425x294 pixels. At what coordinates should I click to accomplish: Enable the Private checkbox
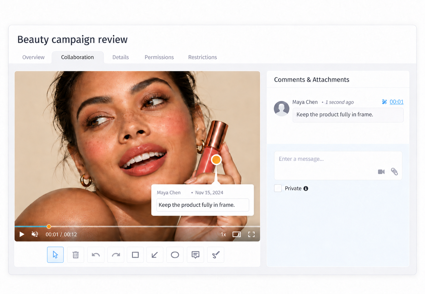click(x=278, y=188)
